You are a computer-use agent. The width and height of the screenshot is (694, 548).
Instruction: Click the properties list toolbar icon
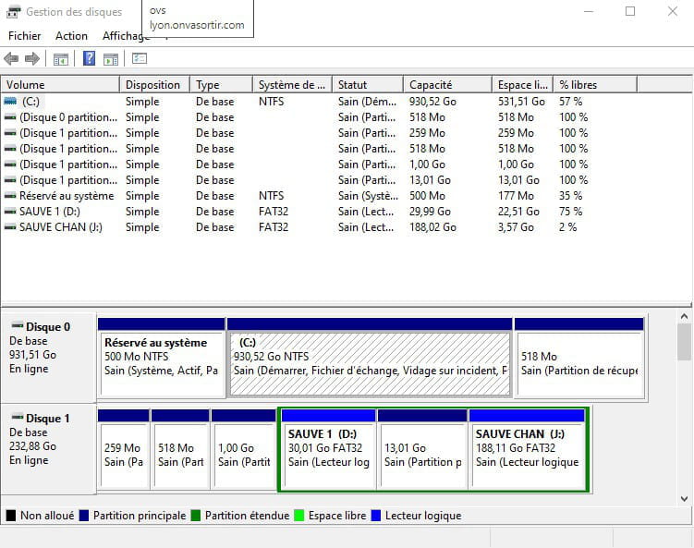140,59
